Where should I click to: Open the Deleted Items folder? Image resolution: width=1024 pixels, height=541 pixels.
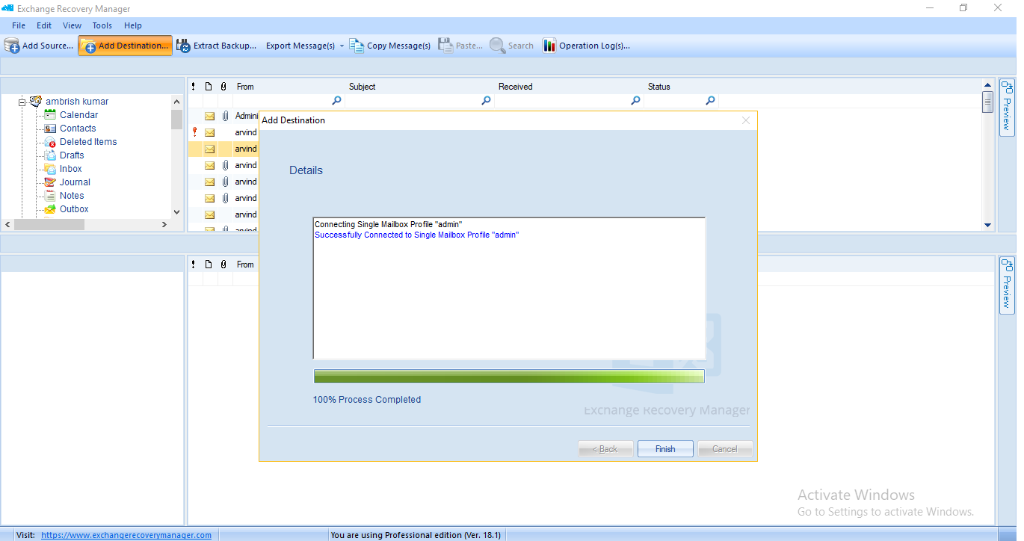click(88, 142)
